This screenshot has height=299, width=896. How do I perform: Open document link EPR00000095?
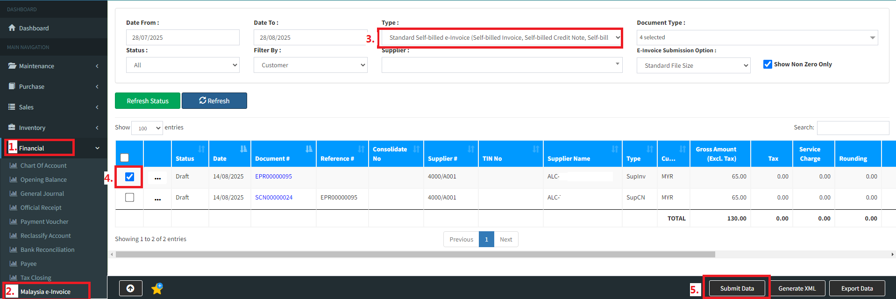point(273,177)
